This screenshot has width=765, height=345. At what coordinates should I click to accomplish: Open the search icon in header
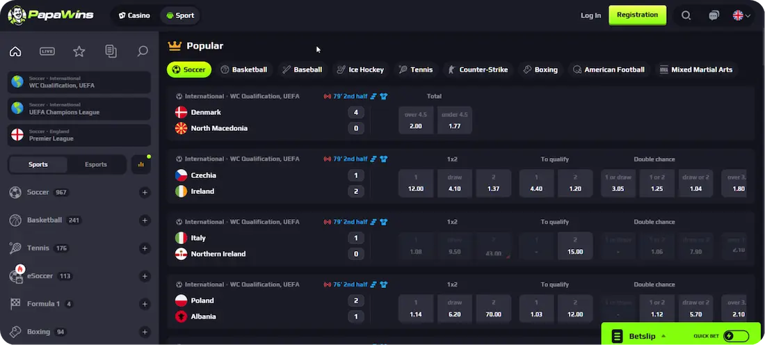686,15
